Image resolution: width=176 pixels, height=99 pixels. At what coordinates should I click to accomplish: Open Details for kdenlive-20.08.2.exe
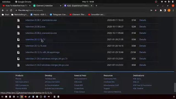143,27
